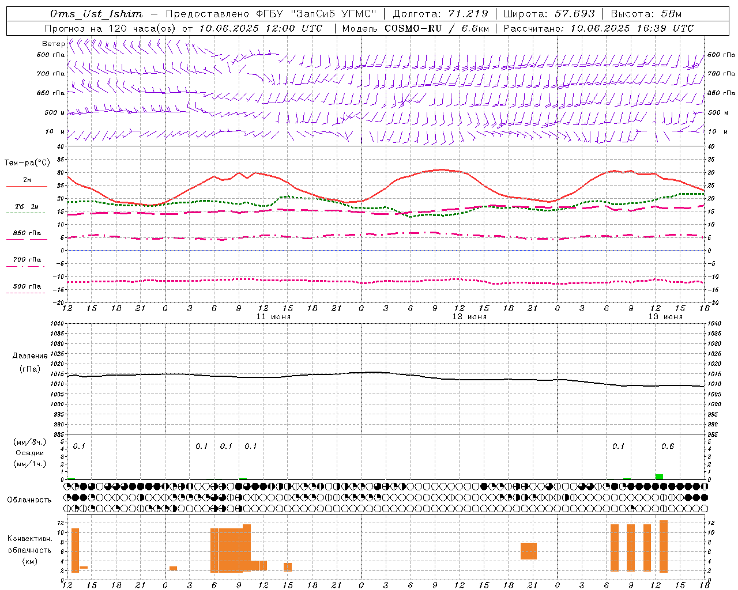
Task: Click the green precipitation bar under 0.6
Action: [x=659, y=476]
